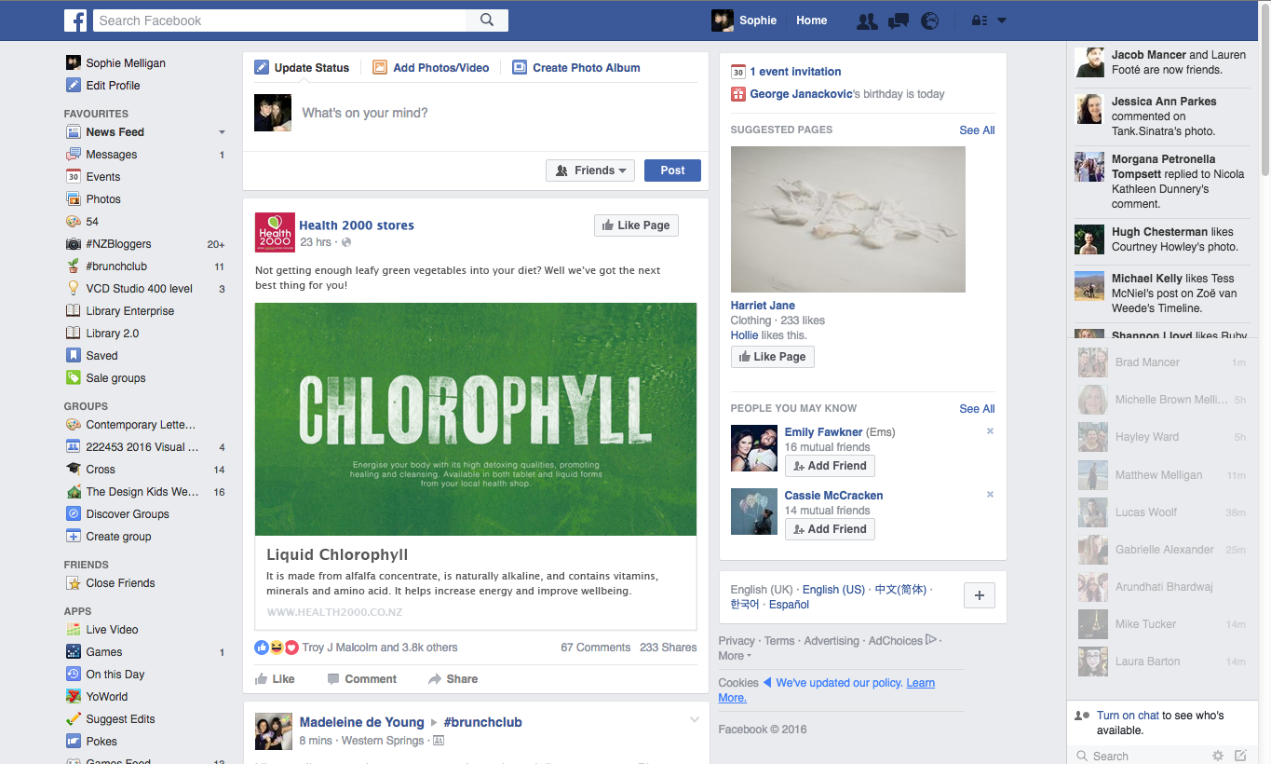The width and height of the screenshot is (1271, 764).
Task: Open the Friends audience selector dropdown
Action: pyautogui.click(x=590, y=171)
